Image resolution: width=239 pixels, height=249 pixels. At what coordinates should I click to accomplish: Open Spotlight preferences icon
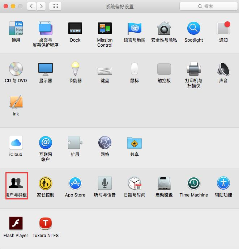[193, 28]
